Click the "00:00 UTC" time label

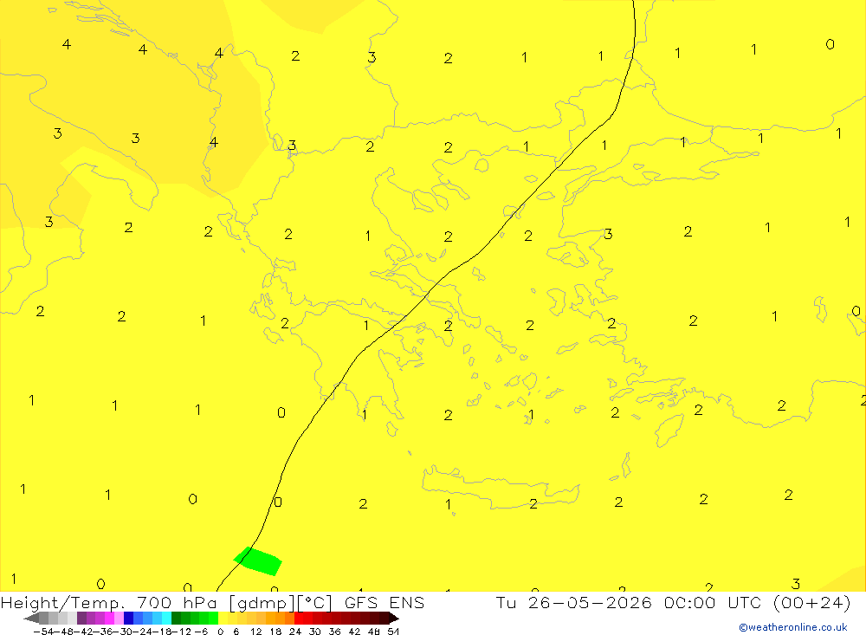point(712,602)
